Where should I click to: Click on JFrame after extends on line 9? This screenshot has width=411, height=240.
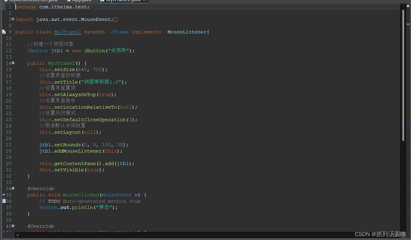tap(120, 32)
